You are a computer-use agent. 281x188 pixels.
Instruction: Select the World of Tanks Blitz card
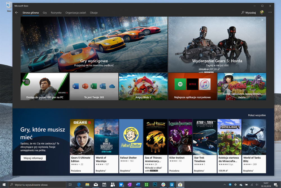[x=254, y=146]
